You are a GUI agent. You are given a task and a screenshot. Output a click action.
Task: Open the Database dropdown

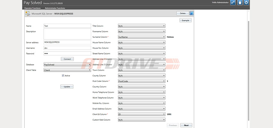67,65
